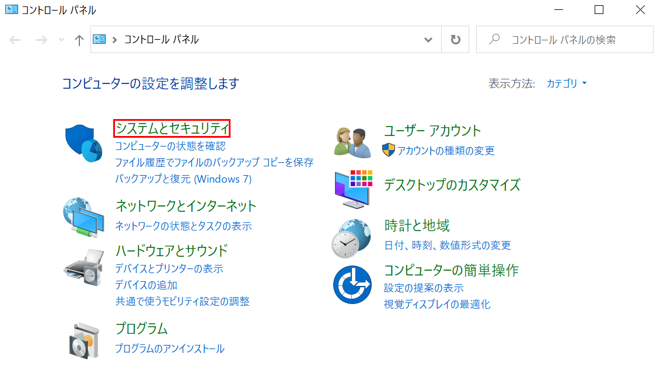The width and height of the screenshot is (660, 384).
Task: Click the Hardware and Sound printer icon
Action: click(84, 268)
